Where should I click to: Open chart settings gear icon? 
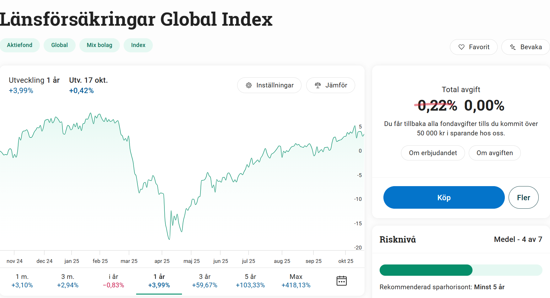pos(249,85)
